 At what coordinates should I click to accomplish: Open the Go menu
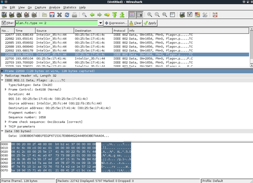(30, 8)
